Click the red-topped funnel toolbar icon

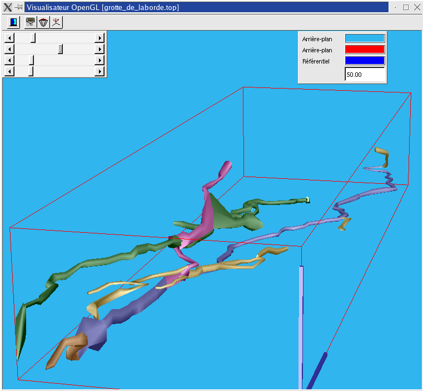[x=43, y=22]
